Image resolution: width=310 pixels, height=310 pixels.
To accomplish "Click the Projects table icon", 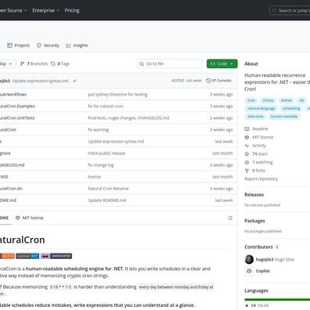I will point(9,45).
